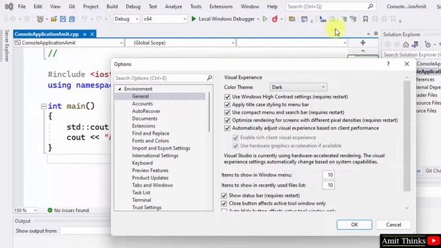Start the Local Windows Debugger
The height and width of the screenshot is (248, 441).
point(223,19)
